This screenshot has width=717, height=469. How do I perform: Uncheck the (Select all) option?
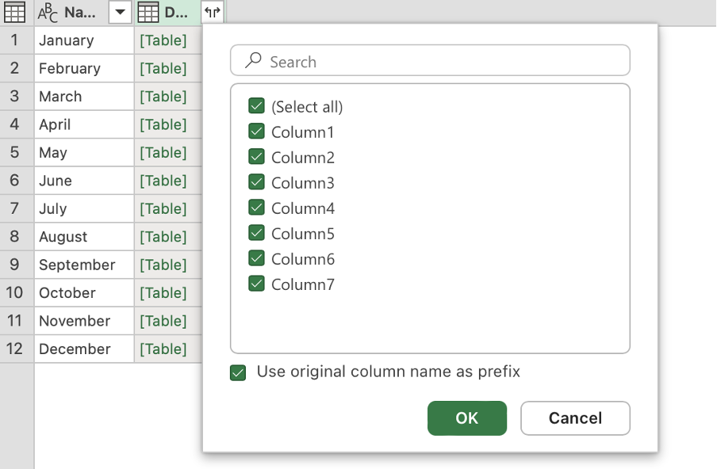click(256, 106)
